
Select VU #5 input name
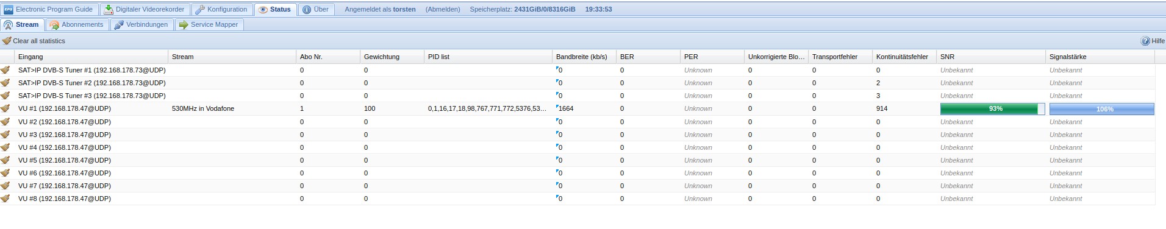[65, 160]
